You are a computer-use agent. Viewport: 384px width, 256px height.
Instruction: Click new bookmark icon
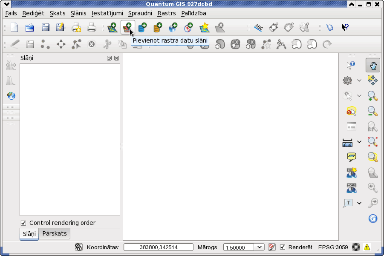tap(352, 173)
